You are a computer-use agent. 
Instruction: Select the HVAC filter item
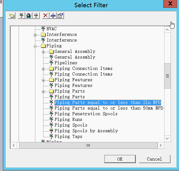click(51, 29)
